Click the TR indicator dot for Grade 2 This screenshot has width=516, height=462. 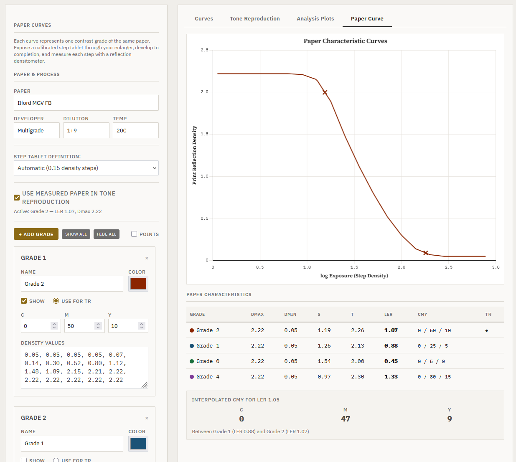click(486, 330)
